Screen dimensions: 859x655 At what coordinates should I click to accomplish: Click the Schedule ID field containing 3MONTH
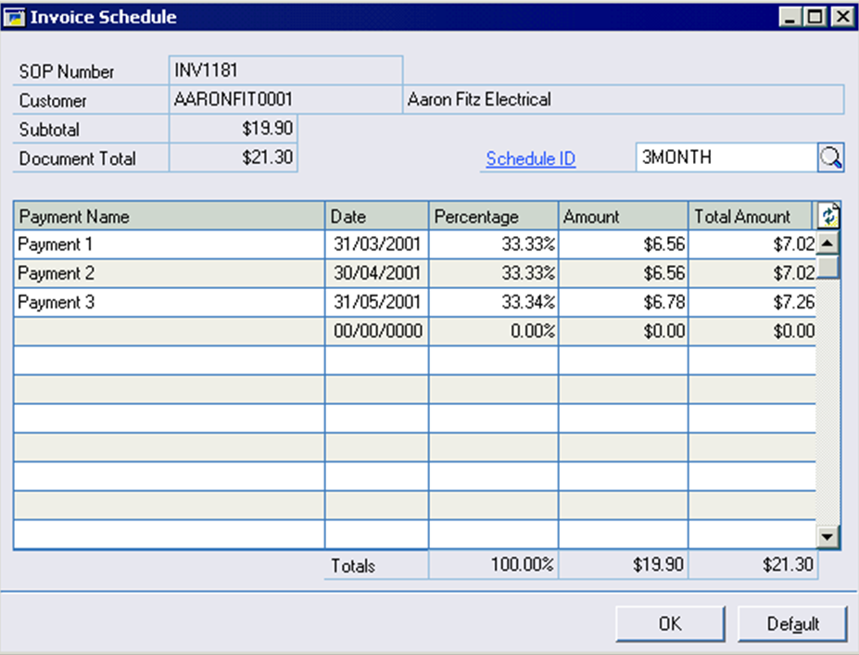point(725,157)
